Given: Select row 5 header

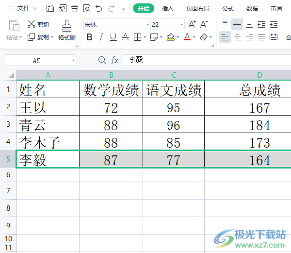Looking at the screenshot, I should click(x=8, y=159).
